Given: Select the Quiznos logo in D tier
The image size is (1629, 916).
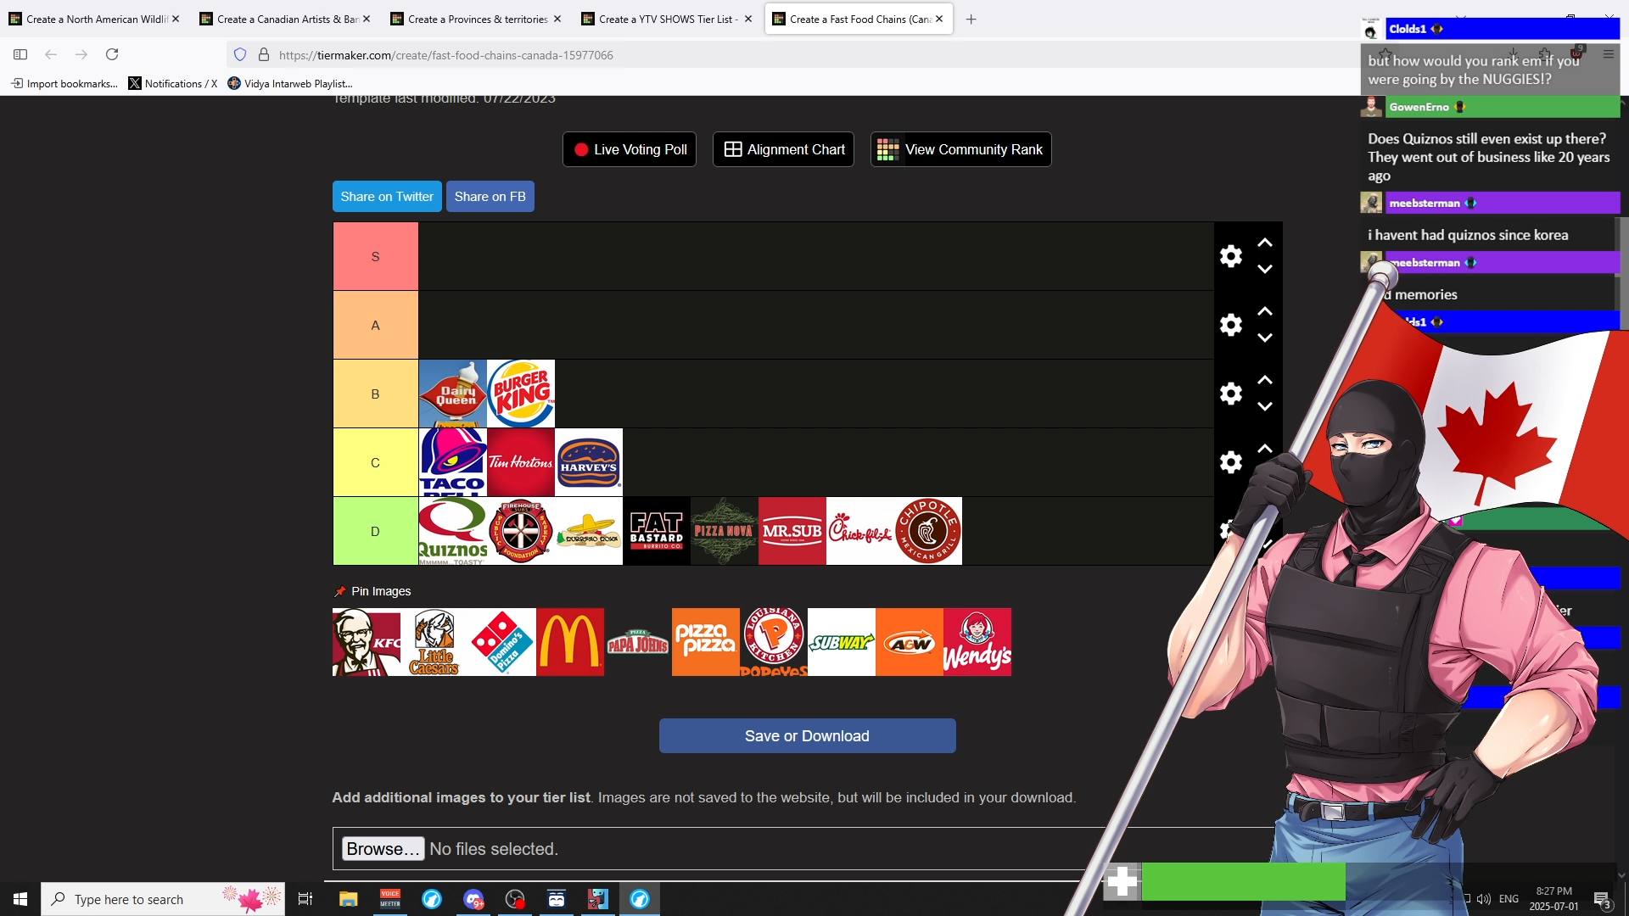Looking at the screenshot, I should tap(452, 531).
